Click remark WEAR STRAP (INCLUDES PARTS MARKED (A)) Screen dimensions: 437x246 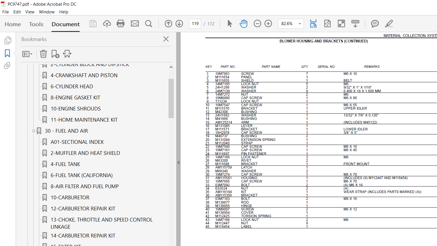382,192
